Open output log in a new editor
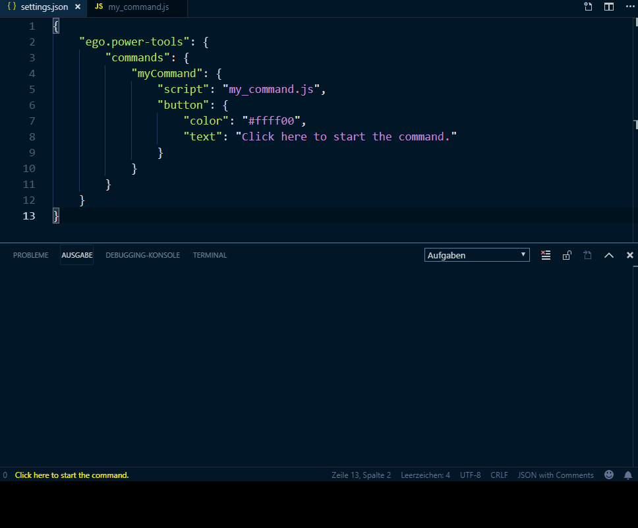Screen dimensions: 638x528 click(x=587, y=255)
